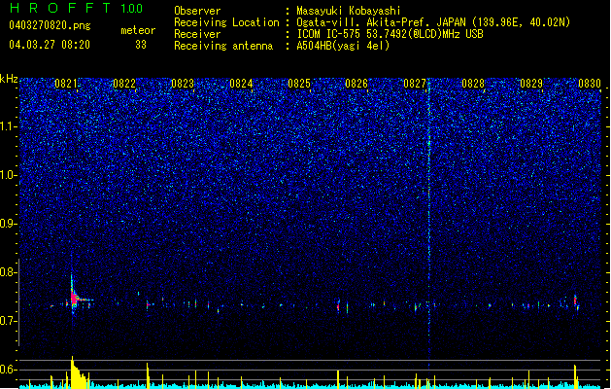Viewport: 611px width, 389px height.
Task: Click the 0.7 kHz axis label
Action: click(9, 321)
